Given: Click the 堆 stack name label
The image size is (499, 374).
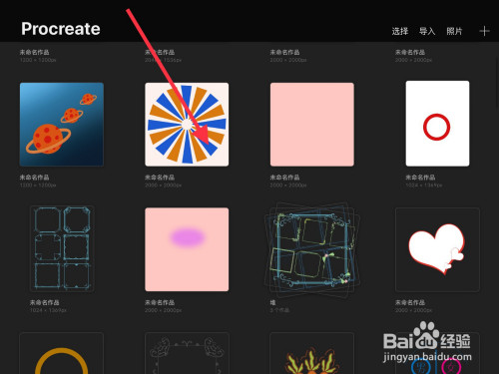Looking at the screenshot, I should click(272, 302).
